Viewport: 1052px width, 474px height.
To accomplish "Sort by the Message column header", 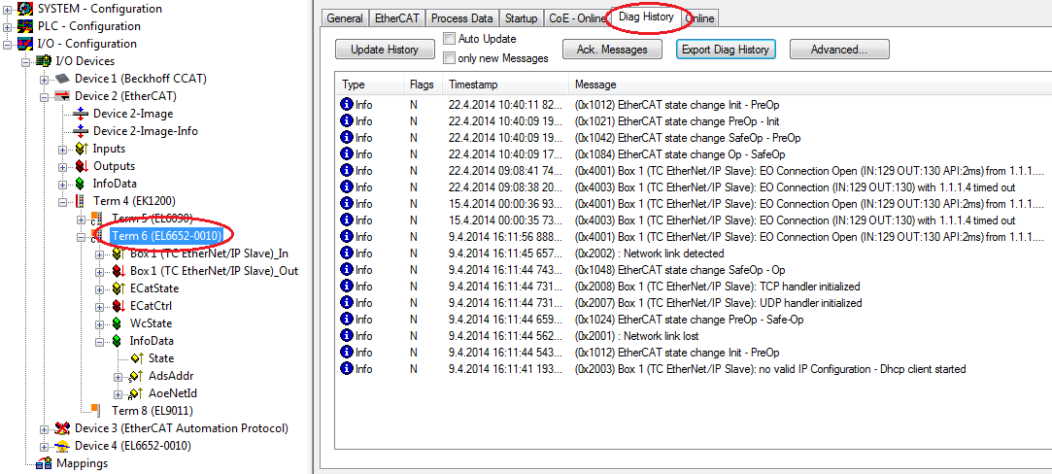I will (809, 85).
